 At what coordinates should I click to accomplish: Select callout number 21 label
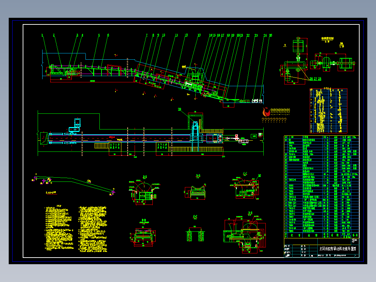241,35
